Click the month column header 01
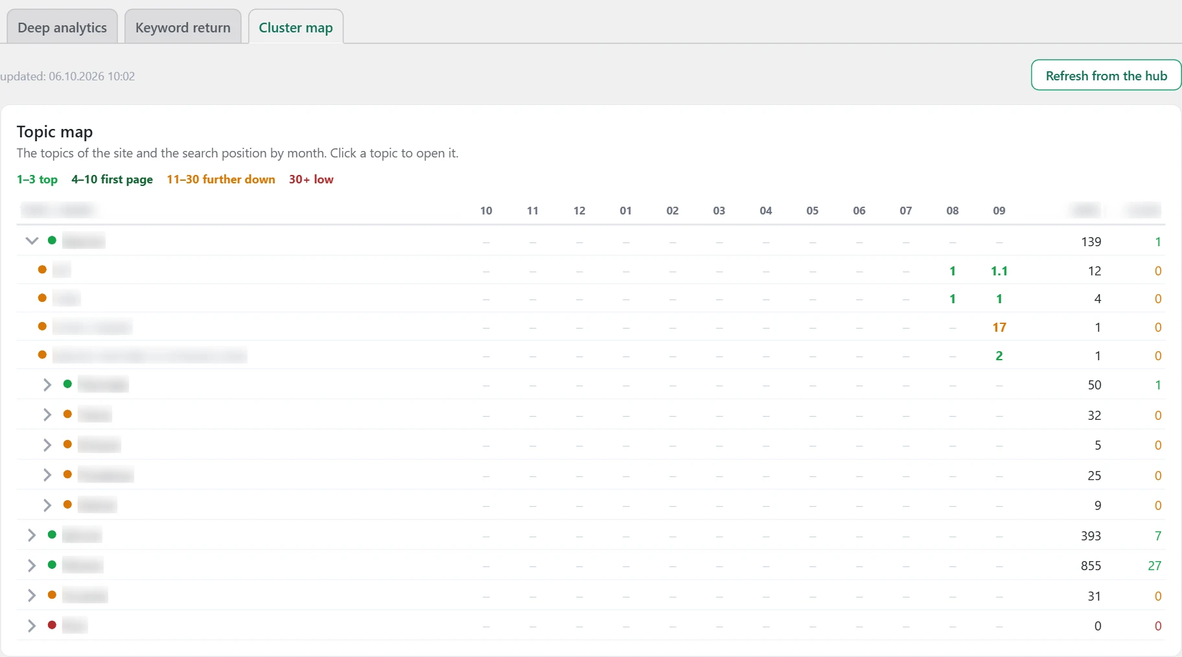The image size is (1182, 657). click(626, 211)
